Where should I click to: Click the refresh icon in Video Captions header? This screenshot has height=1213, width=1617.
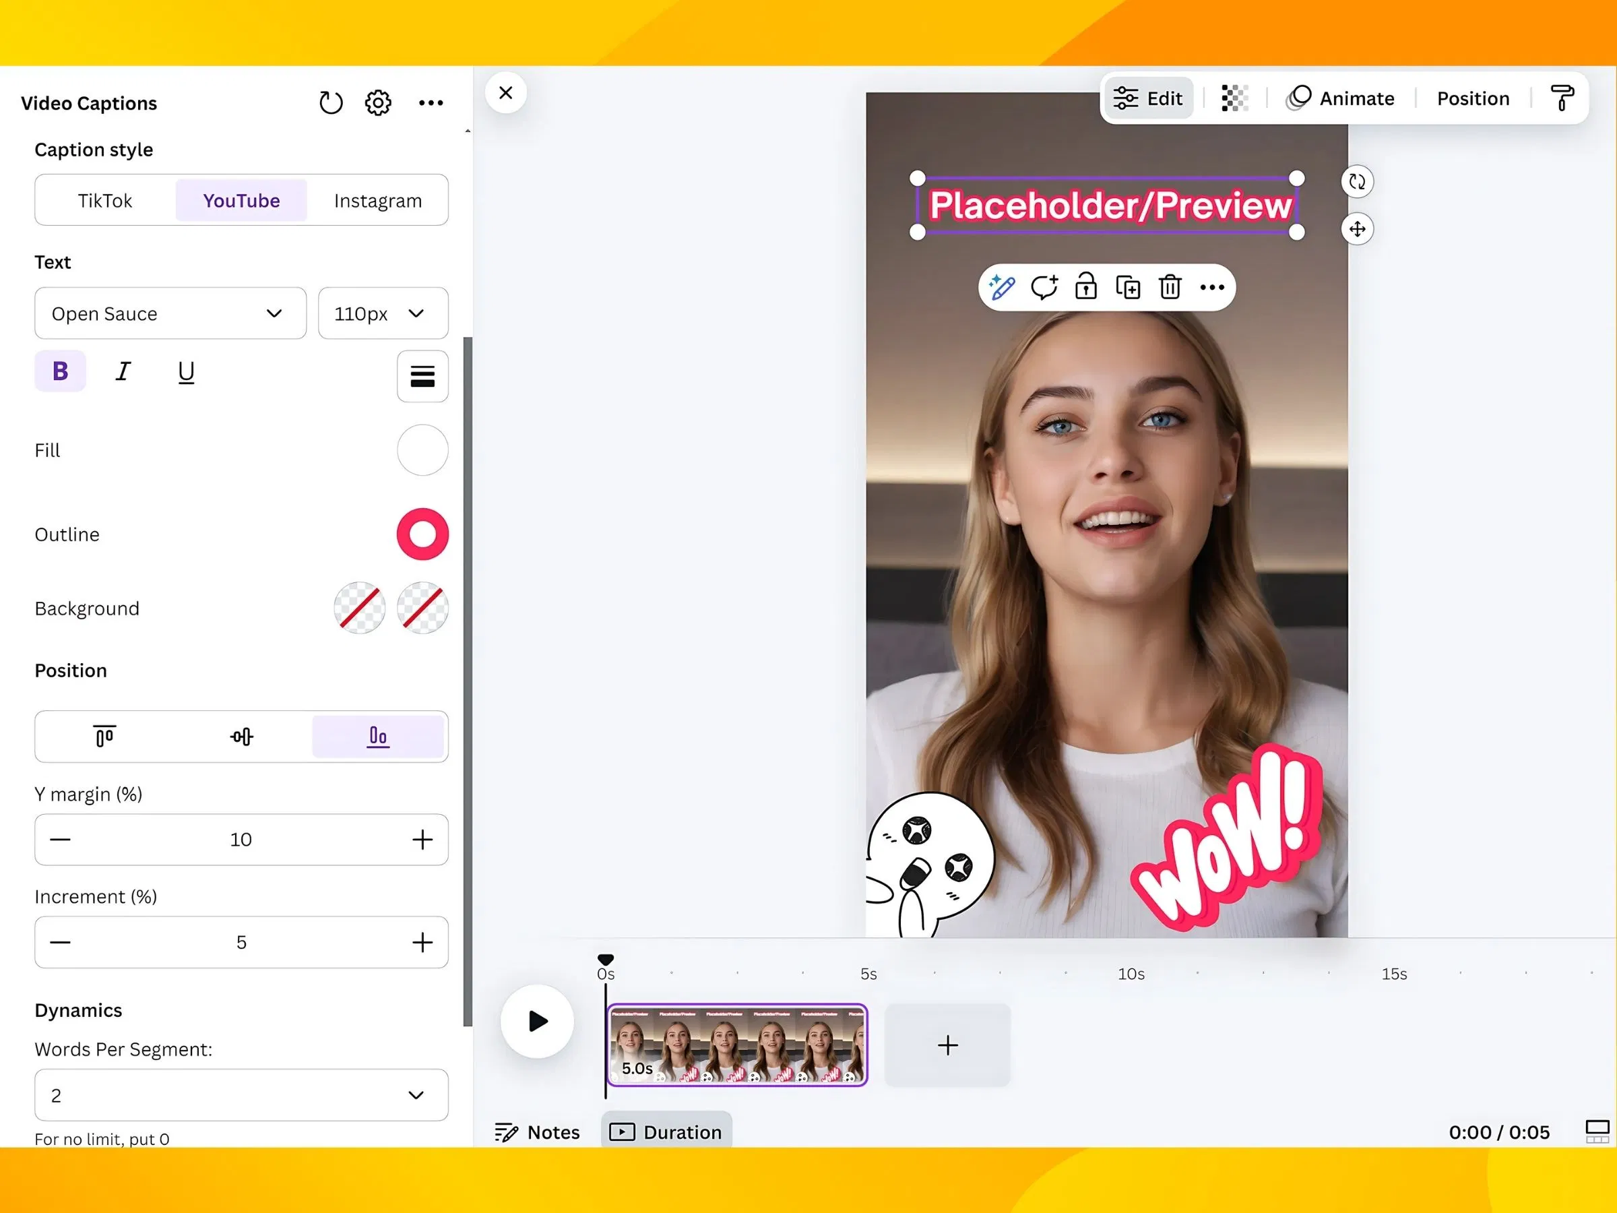[x=330, y=102]
